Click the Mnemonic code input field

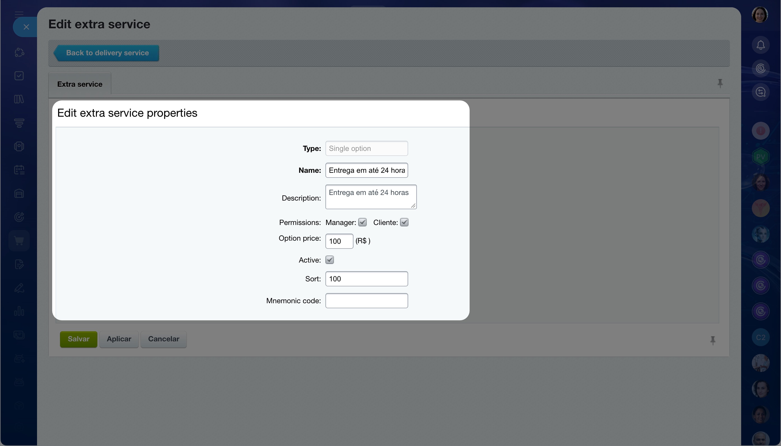click(367, 301)
